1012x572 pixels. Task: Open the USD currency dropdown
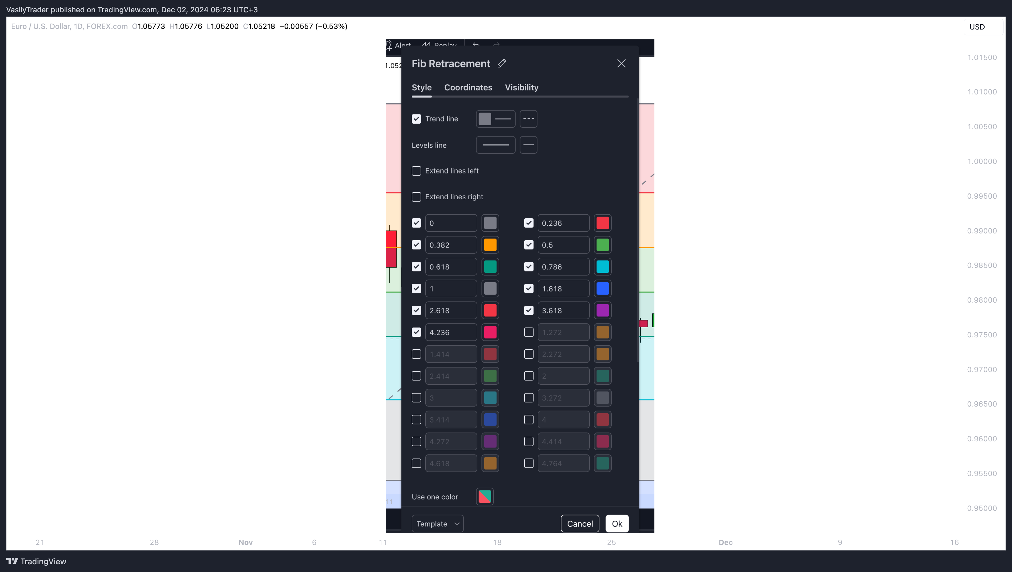[983, 27]
